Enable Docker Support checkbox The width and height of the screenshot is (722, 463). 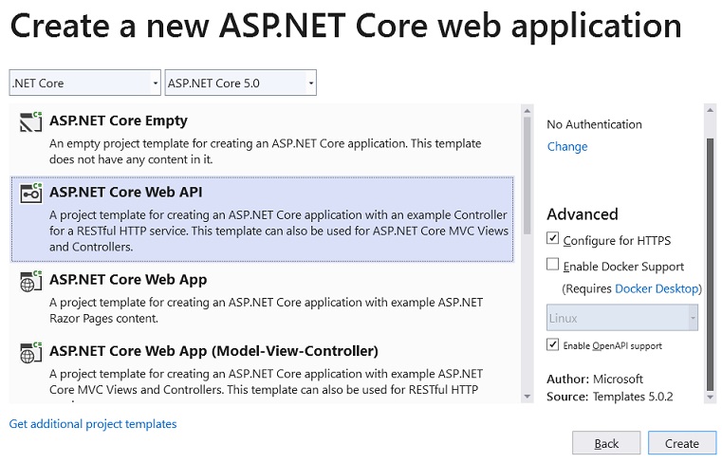[x=552, y=264]
